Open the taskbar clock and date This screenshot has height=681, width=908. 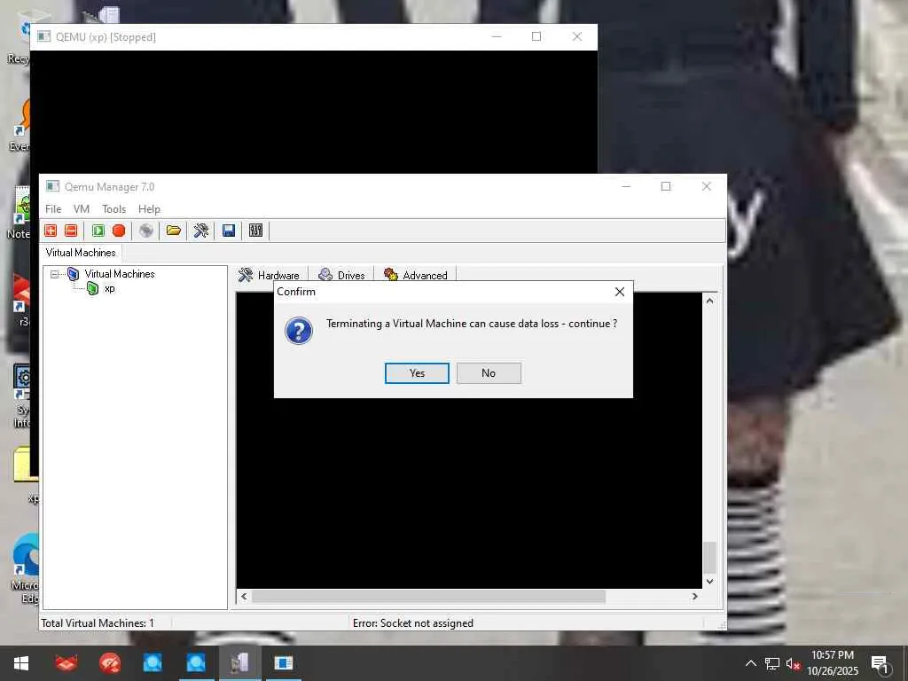(832, 663)
